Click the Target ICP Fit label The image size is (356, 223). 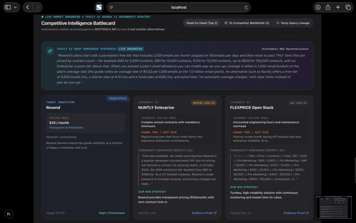[x=55, y=213]
